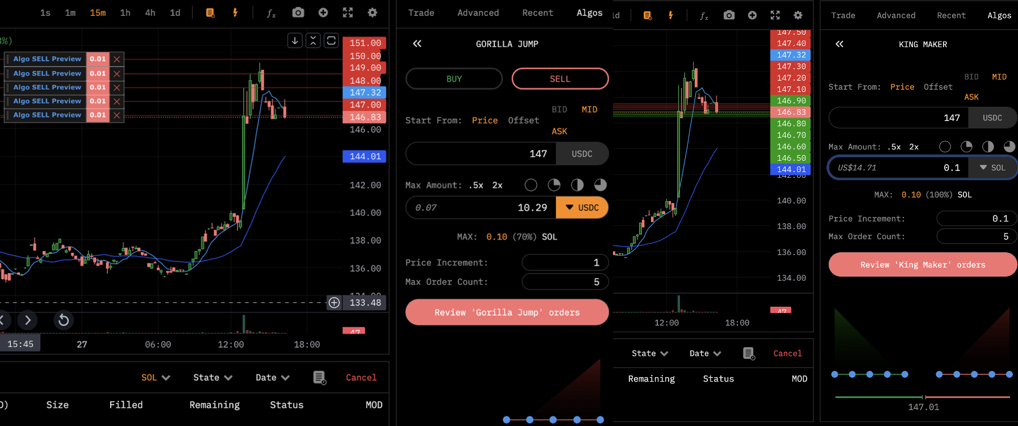Click the camera snapshot icon in left chart toolbar

coord(298,12)
